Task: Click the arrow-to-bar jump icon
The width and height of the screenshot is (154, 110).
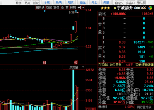Action: click(x=79, y=8)
